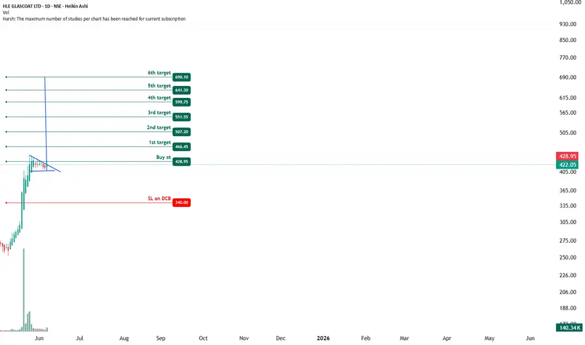Click the Sep label on time axis
The height and width of the screenshot is (345, 585).
pyautogui.click(x=161, y=338)
